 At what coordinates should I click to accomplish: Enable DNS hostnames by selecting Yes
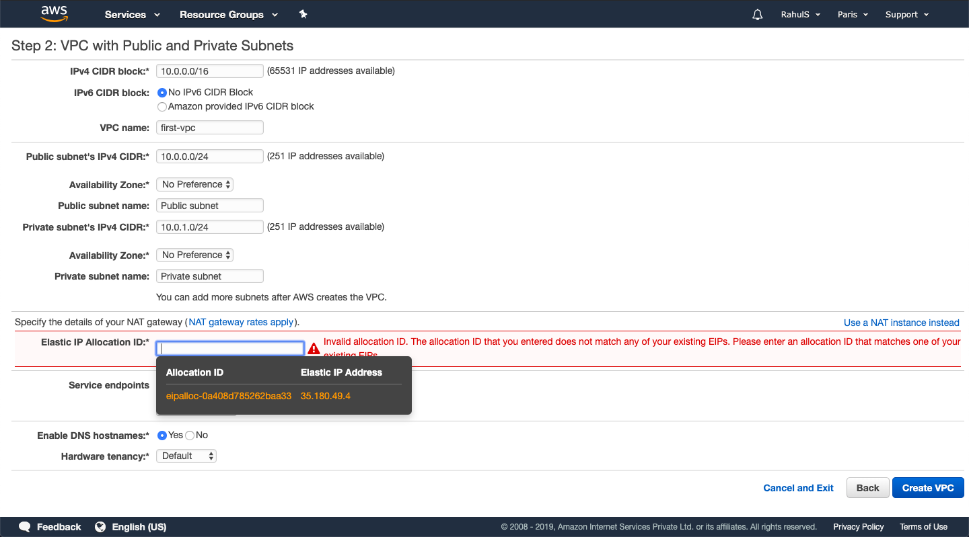point(162,435)
